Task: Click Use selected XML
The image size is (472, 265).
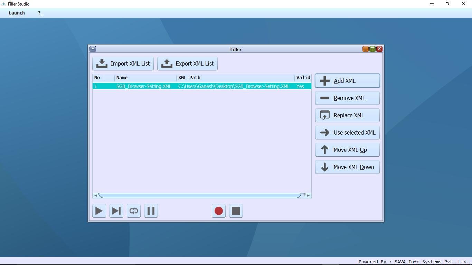Action: click(347, 132)
